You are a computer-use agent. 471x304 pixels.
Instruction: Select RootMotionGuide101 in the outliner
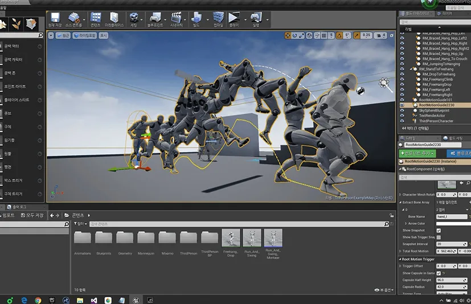click(x=435, y=100)
